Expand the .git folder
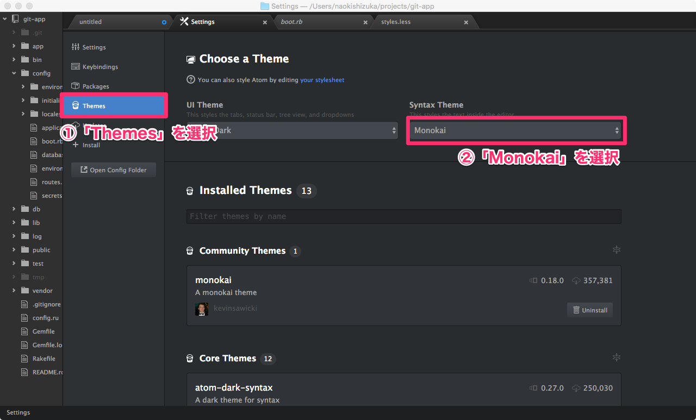The image size is (696, 420). point(14,33)
